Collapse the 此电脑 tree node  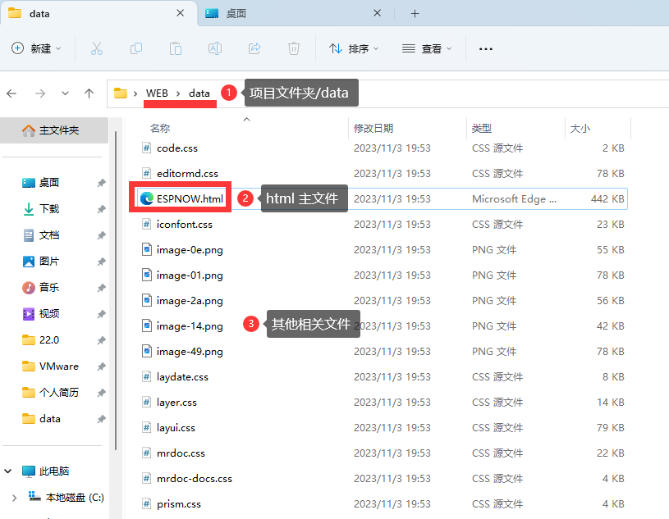click(7, 471)
